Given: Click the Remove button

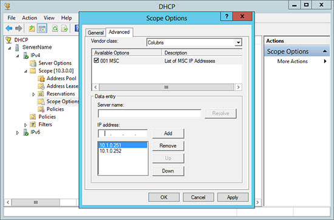Looking at the screenshot, I should (x=168, y=146).
